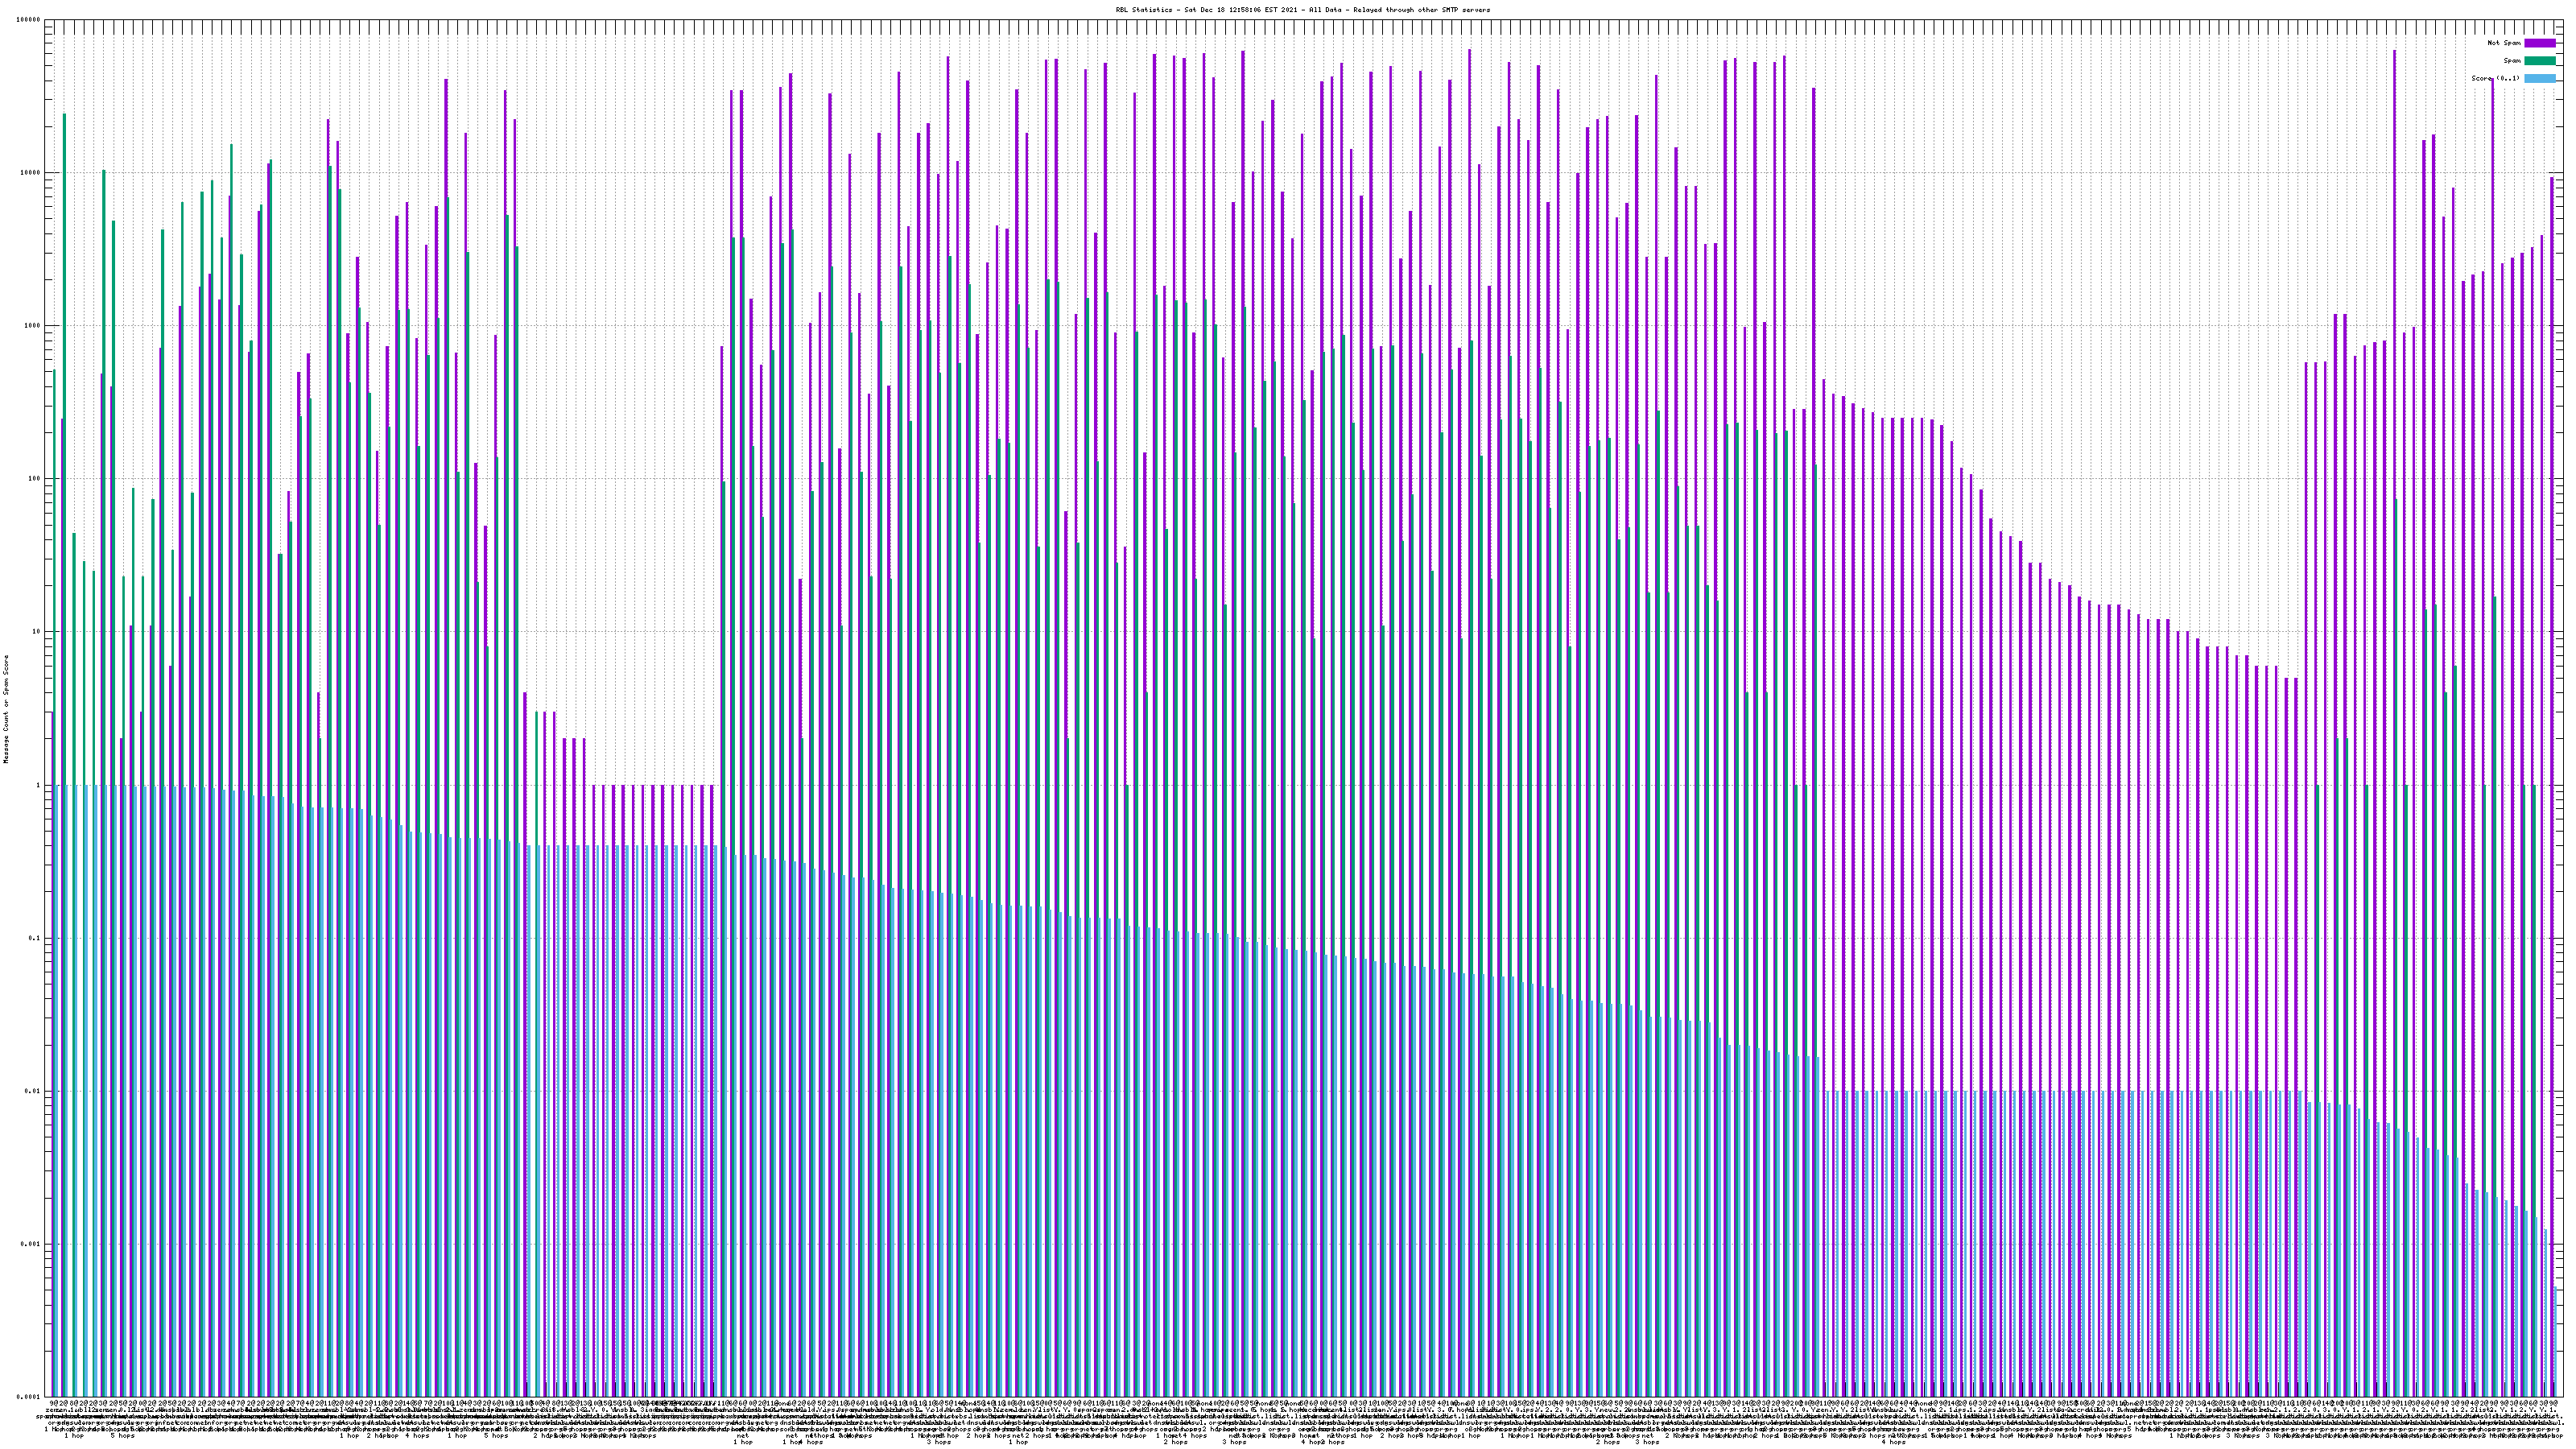This screenshot has width=2576, height=1449.
Task: Click the RBL Statistics chart title
Action: 1302,10
